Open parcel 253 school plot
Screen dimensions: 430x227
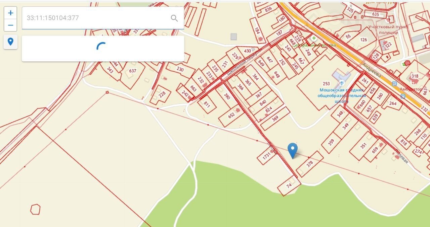coord(326,84)
